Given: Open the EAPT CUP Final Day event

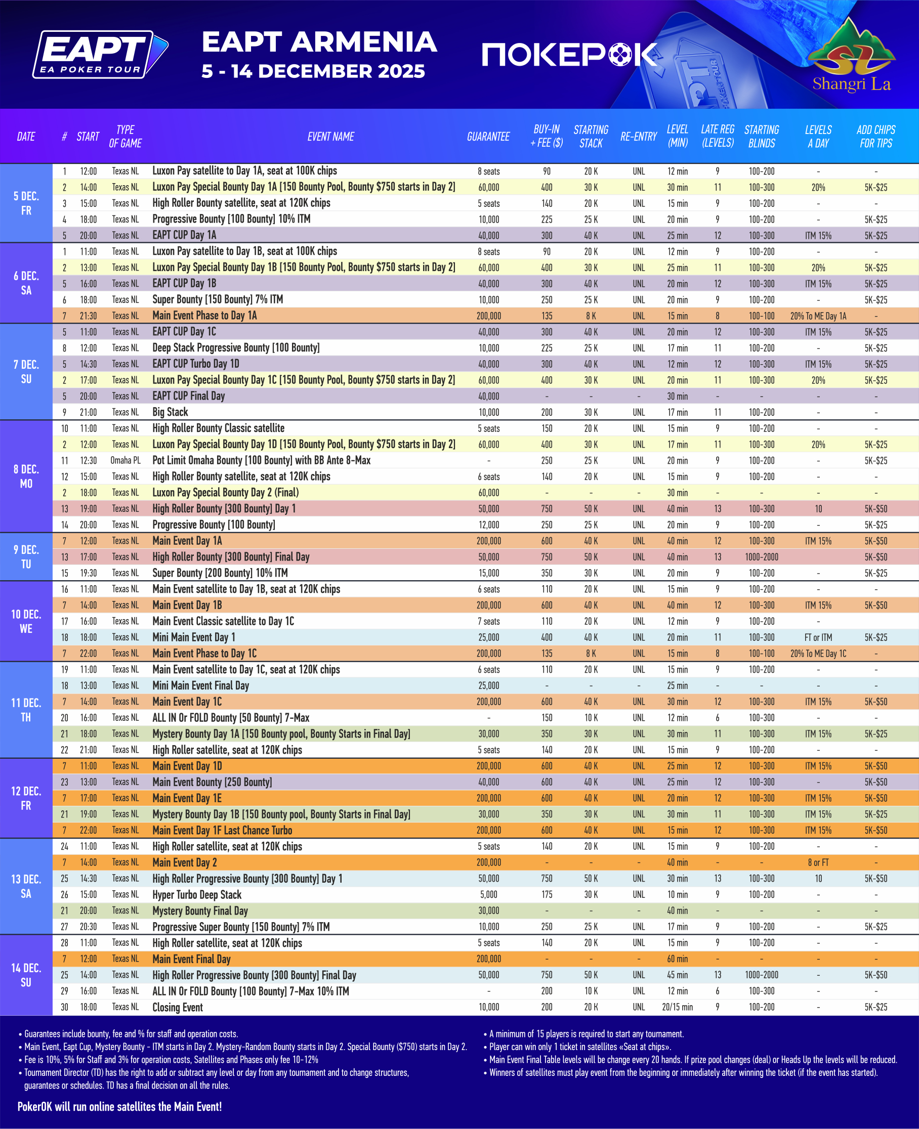Looking at the screenshot, I should [188, 396].
